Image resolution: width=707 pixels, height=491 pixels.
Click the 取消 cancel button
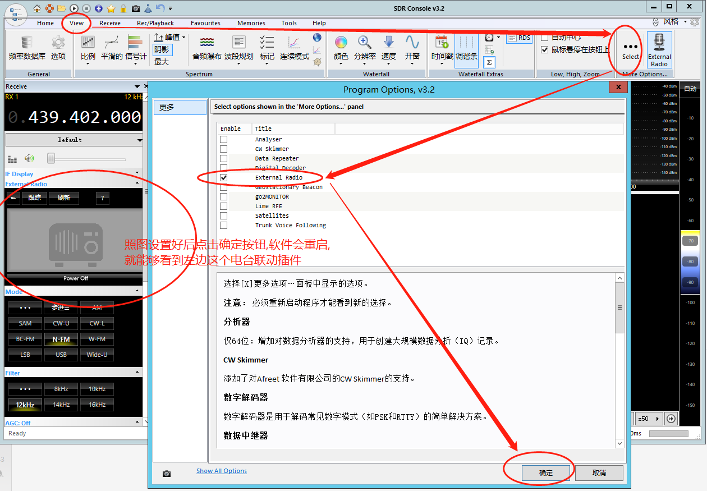pyautogui.click(x=599, y=473)
